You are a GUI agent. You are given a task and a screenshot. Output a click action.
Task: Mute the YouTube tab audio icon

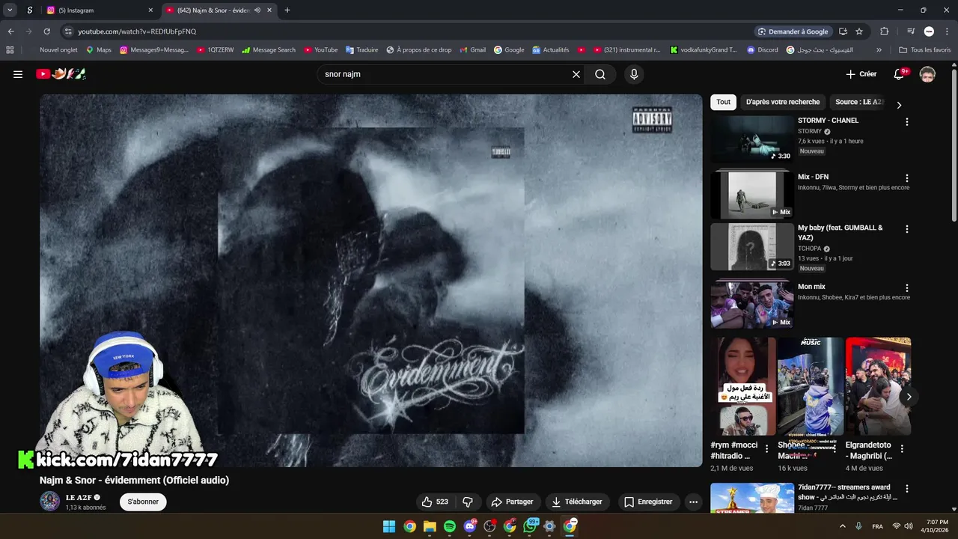tap(257, 10)
